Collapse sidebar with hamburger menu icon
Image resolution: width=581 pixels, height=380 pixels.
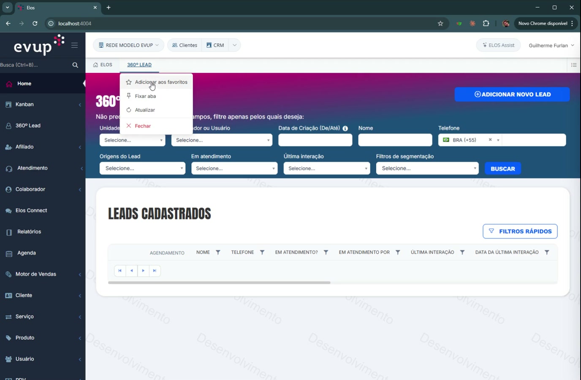pyautogui.click(x=74, y=45)
